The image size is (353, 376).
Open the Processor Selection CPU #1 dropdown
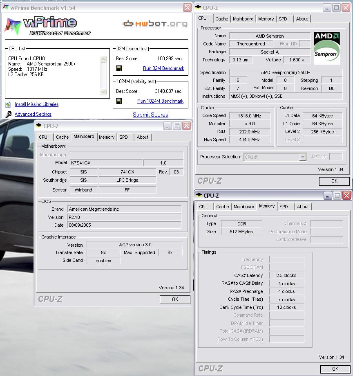coord(275,157)
